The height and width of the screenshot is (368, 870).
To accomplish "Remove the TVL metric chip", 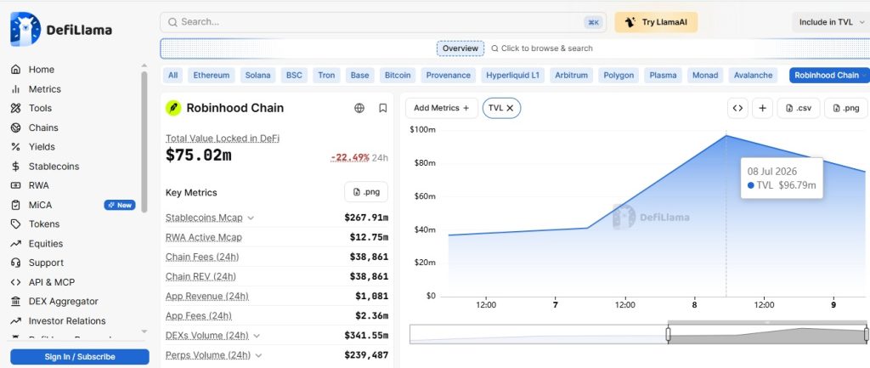I will tap(510, 108).
